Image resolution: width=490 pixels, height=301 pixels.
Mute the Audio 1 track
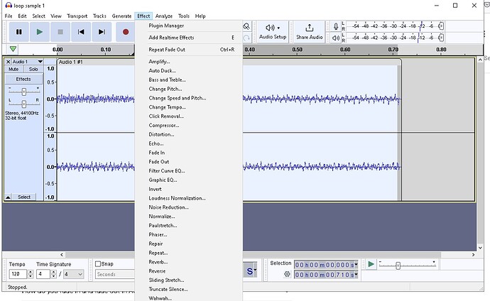pyautogui.click(x=13, y=70)
